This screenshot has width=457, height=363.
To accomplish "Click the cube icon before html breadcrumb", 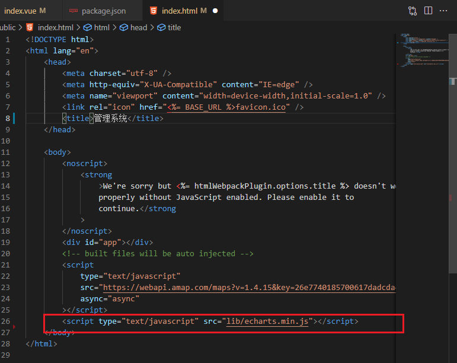I will point(88,27).
